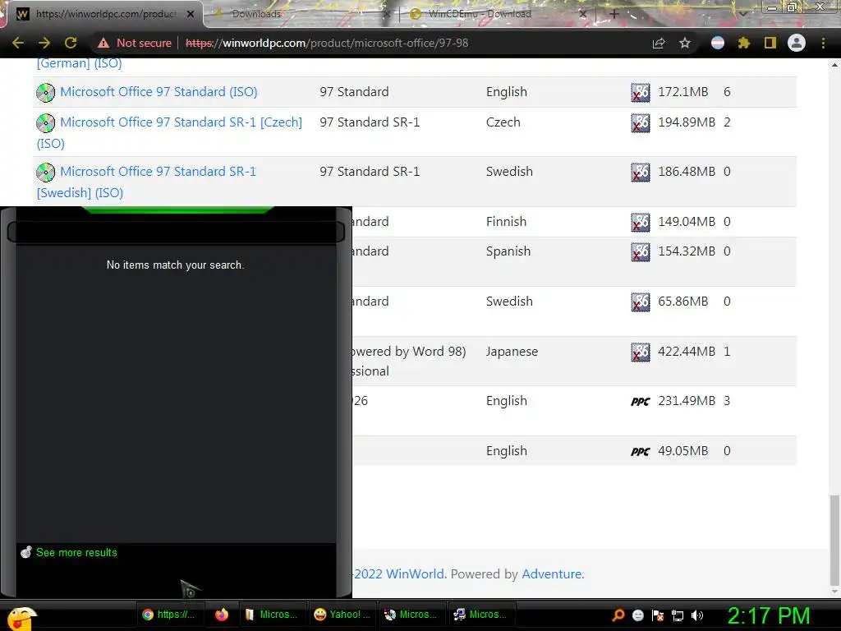Click the 97 Standard SR-1 Czech version cell
This screenshot has width=841, height=631.
[x=370, y=122]
